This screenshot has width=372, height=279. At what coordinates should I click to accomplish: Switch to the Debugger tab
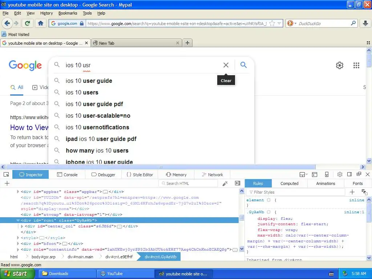pyautogui.click(x=103, y=175)
